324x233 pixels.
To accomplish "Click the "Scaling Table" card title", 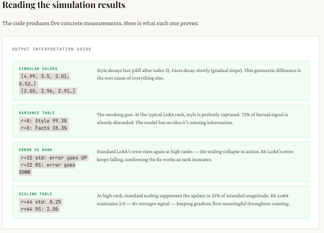I will pyautogui.click(x=35, y=194).
